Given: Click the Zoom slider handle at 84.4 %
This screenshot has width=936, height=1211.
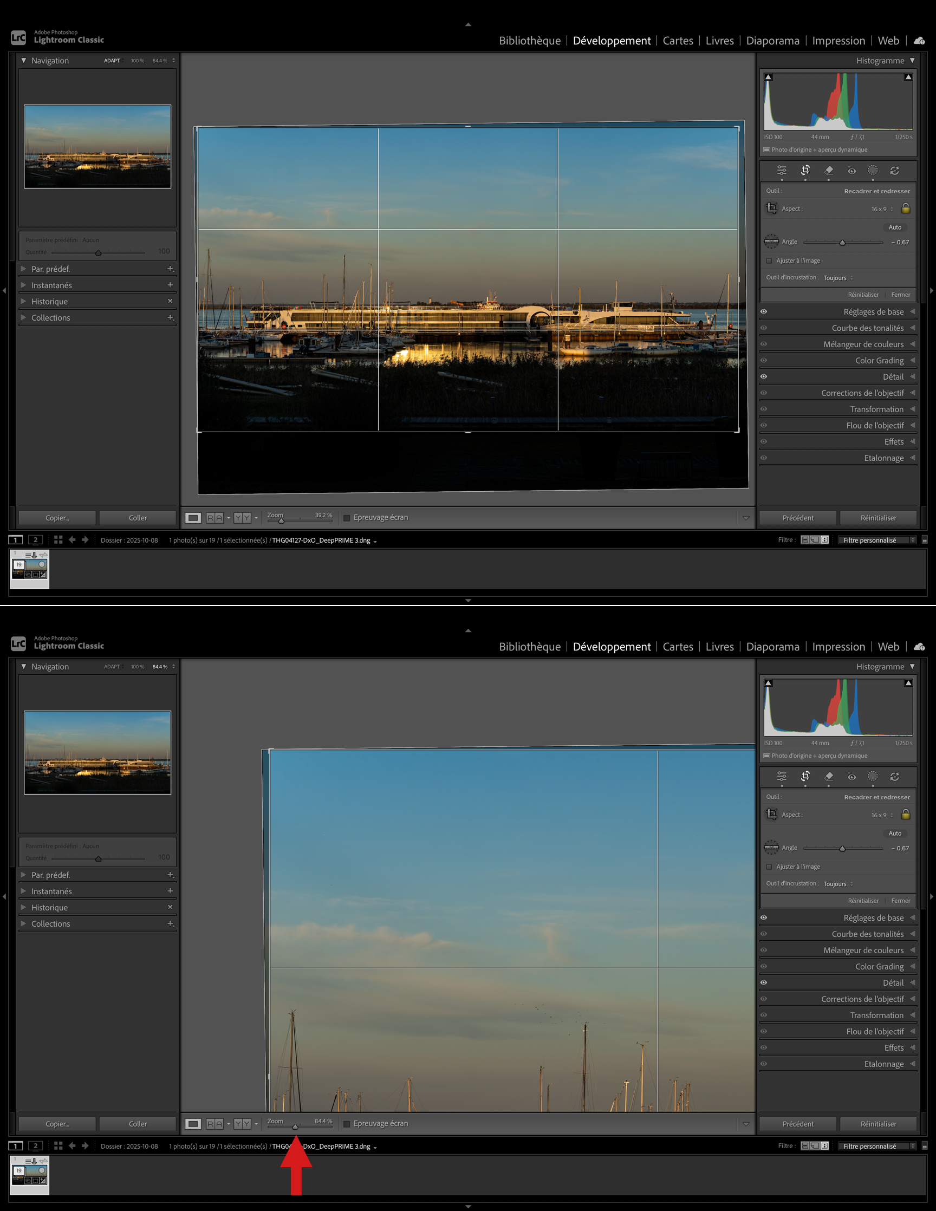Looking at the screenshot, I should 295,1127.
